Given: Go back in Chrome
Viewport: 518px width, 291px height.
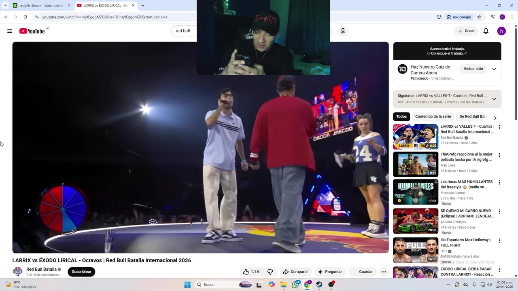Looking at the screenshot, I should pos(6,17).
